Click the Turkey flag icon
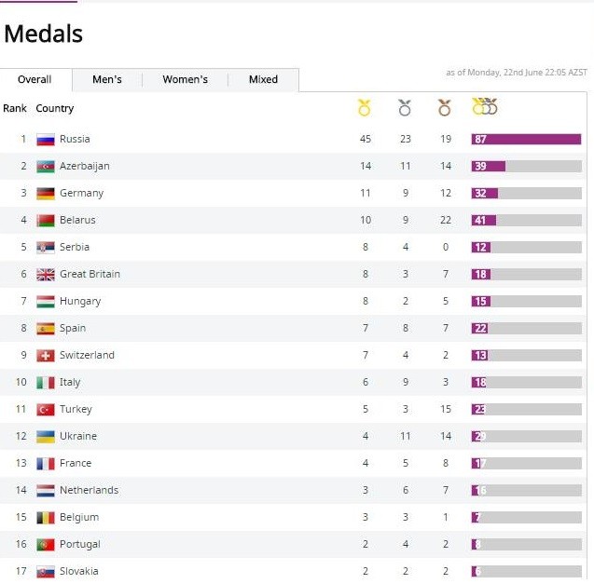Viewport: 594px width, 584px height. tap(46, 410)
